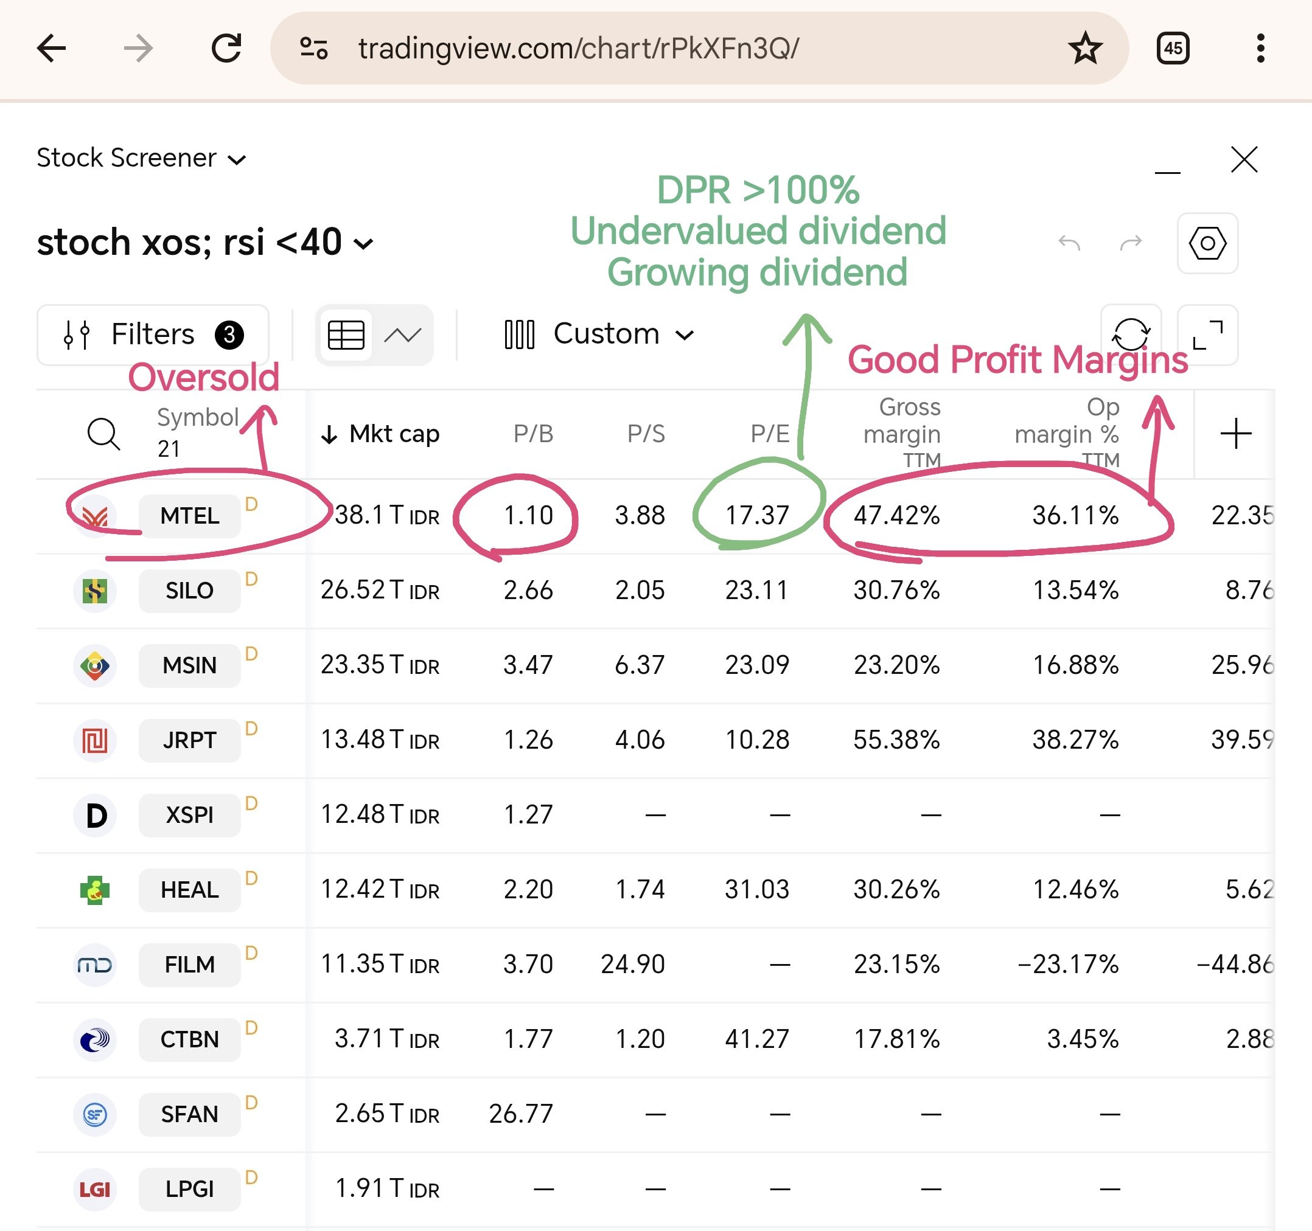Image resolution: width=1312 pixels, height=1231 pixels.
Task: Bookmark this page with the star
Action: pyautogui.click(x=1085, y=48)
